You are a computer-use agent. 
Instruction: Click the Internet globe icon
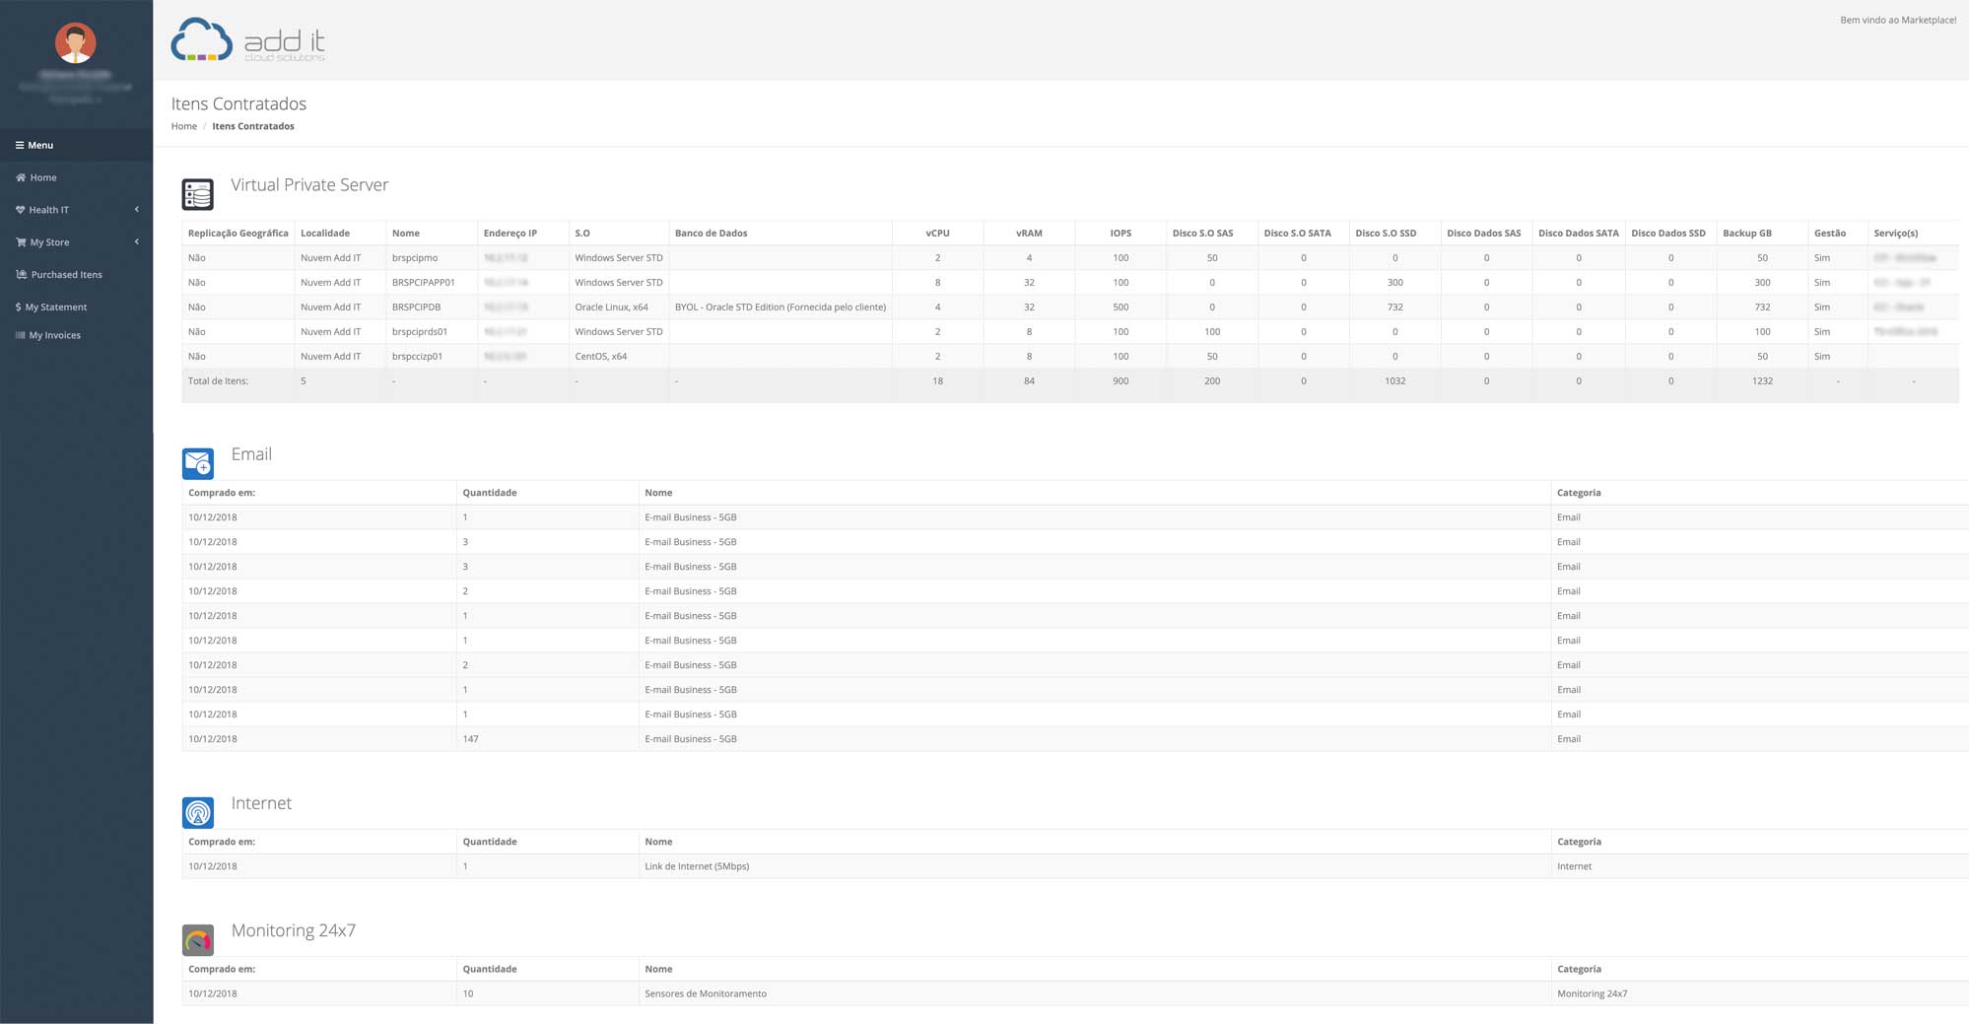coord(198,812)
